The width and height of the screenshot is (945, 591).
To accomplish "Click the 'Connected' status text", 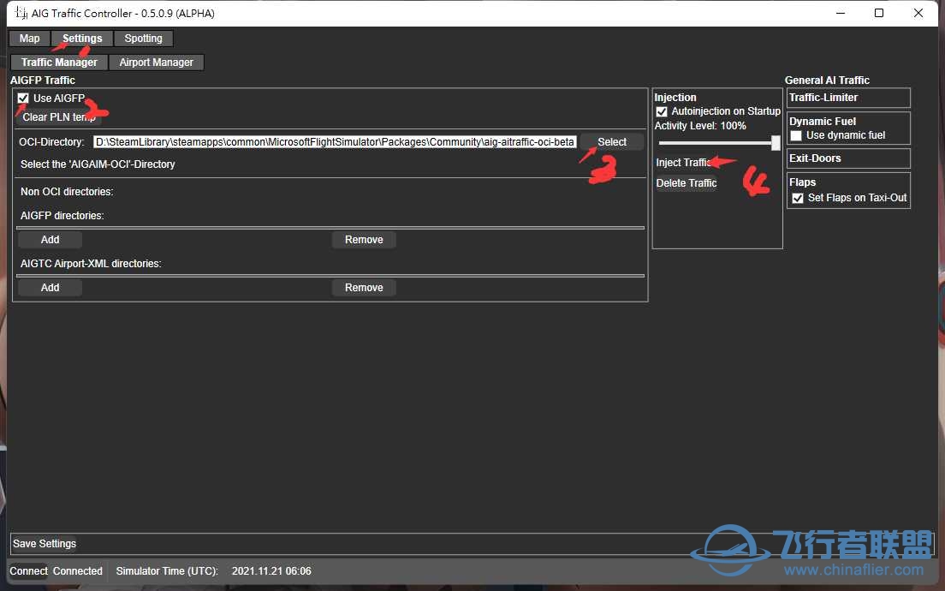I will (x=78, y=571).
